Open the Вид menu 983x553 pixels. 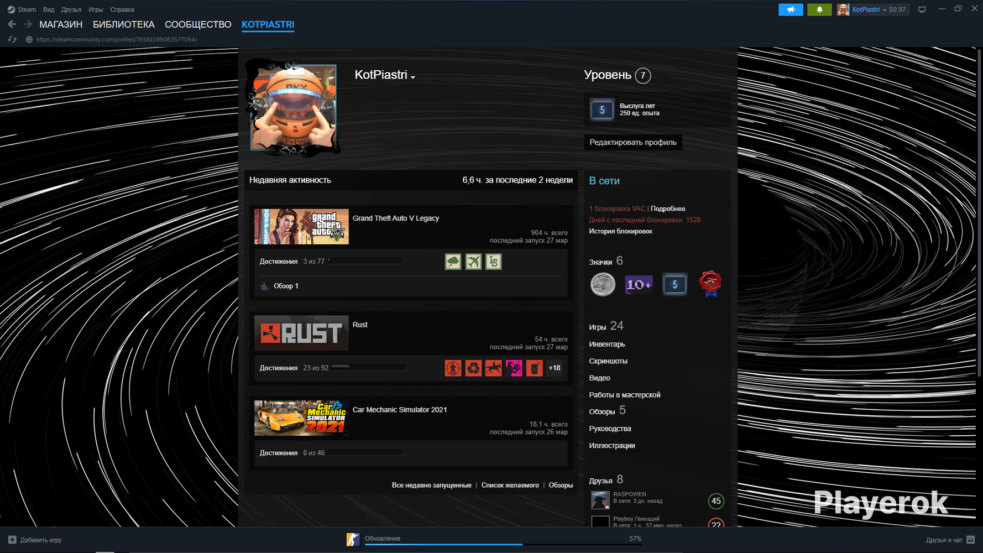pyautogui.click(x=49, y=9)
